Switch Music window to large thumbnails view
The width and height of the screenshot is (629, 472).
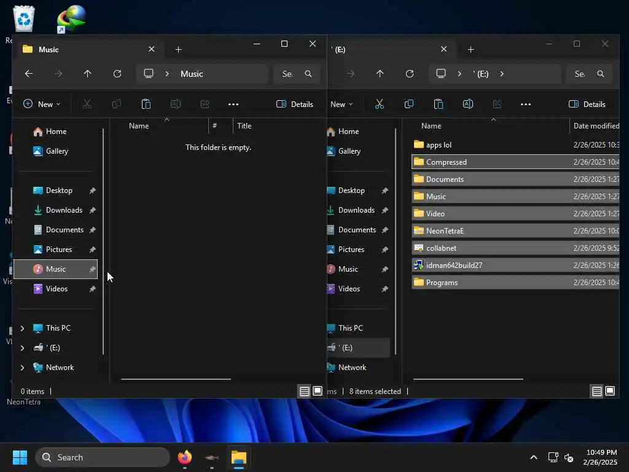point(318,391)
